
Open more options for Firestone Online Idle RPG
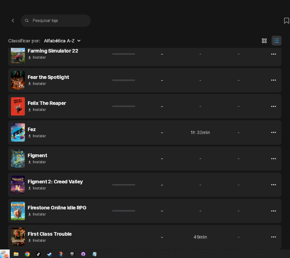coord(273,211)
